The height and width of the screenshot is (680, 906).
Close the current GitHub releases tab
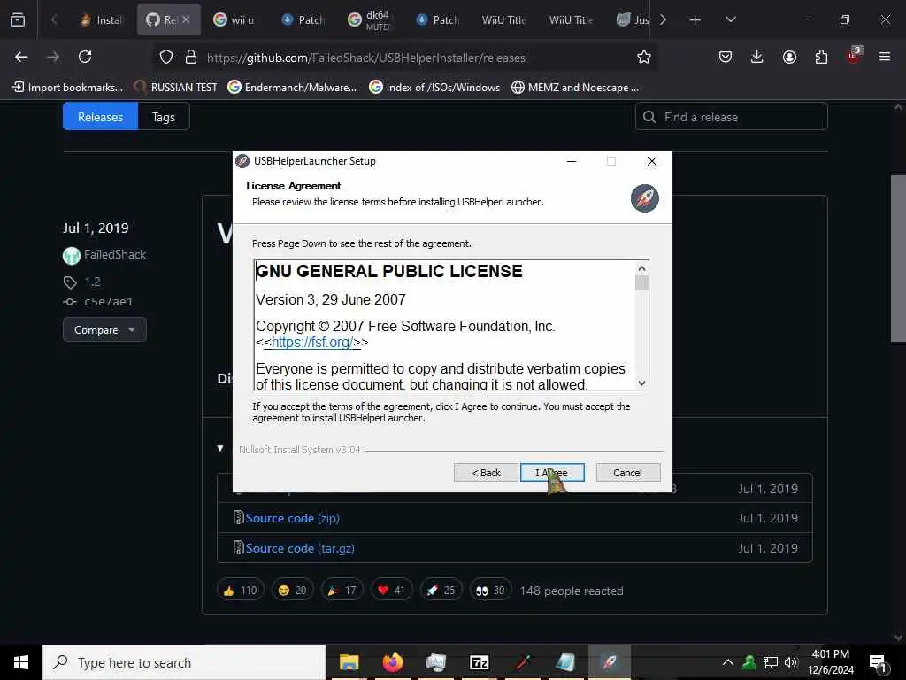[x=186, y=19]
